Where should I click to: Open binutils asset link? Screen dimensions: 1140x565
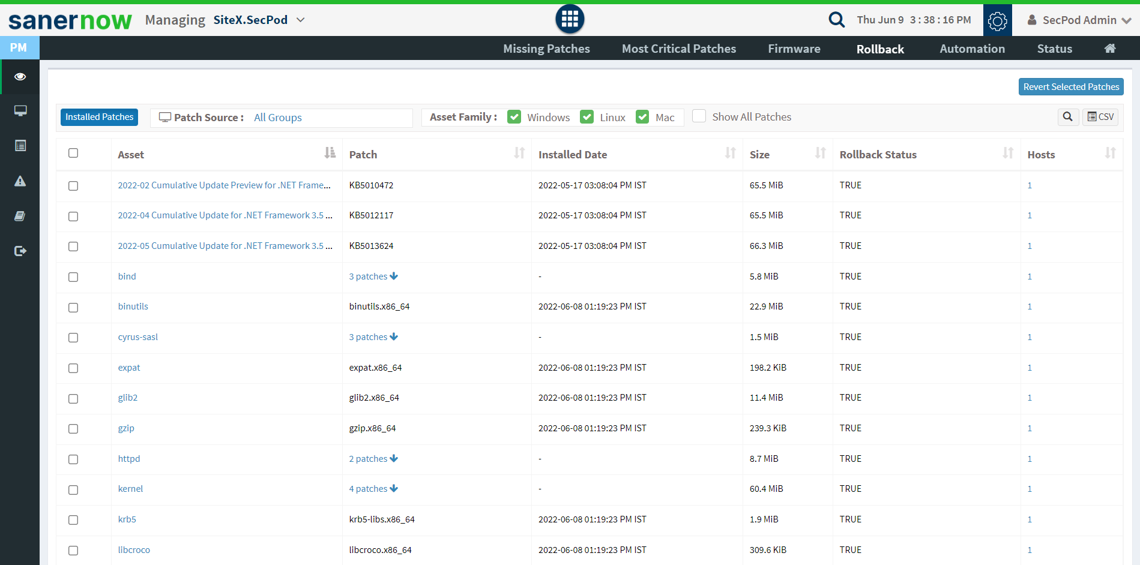click(x=133, y=306)
